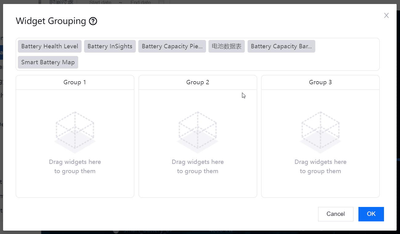Confirm grouping with the OK button

click(x=371, y=214)
